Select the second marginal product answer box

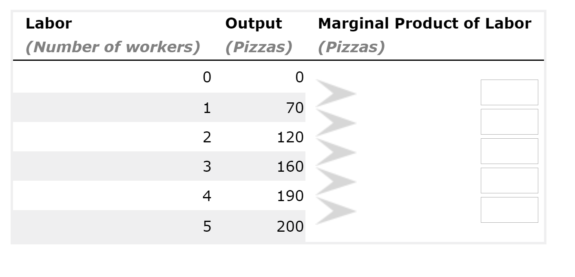pos(509,122)
